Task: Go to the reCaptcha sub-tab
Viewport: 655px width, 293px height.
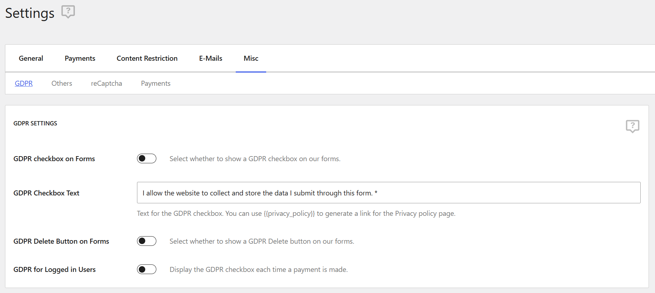Action: click(x=107, y=83)
